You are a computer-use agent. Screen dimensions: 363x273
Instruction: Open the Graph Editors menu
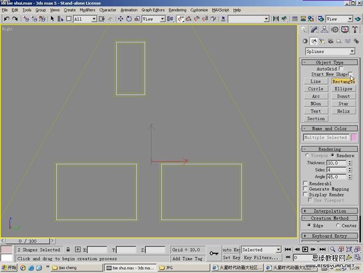(153, 10)
